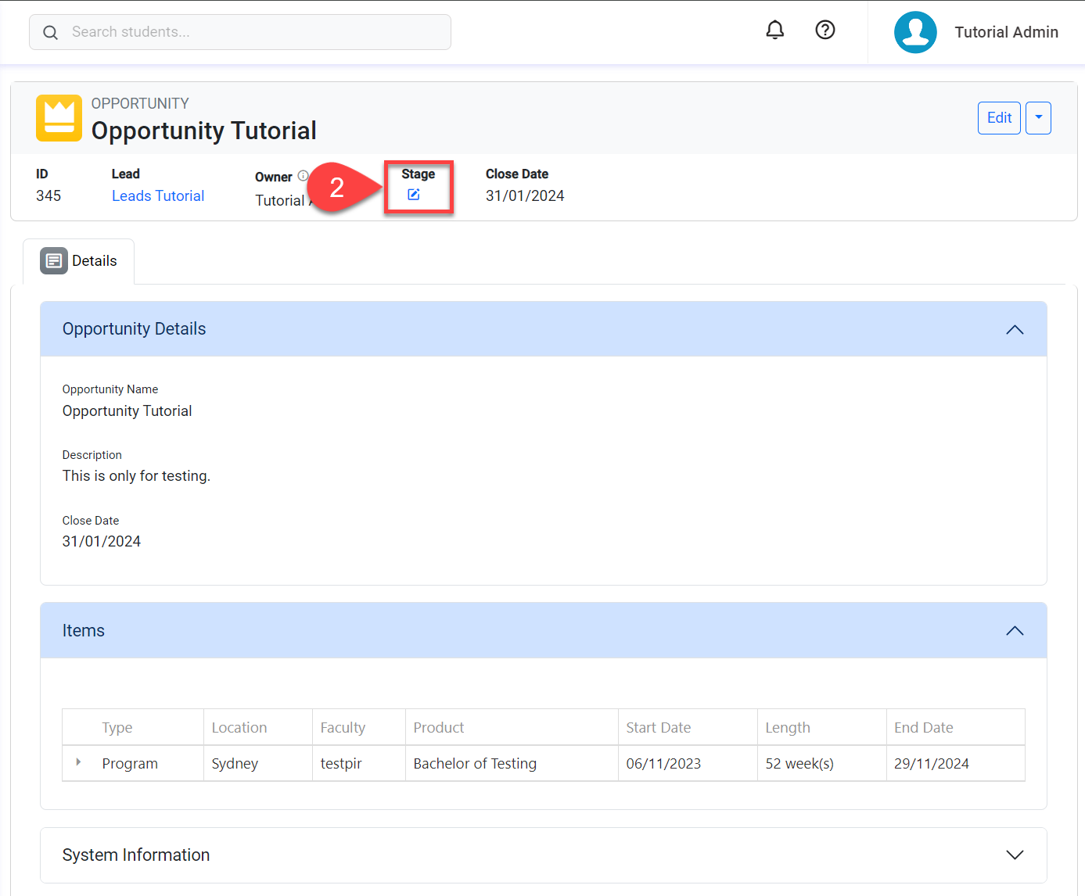
Task: Expand the System Information section
Action: [1014, 855]
